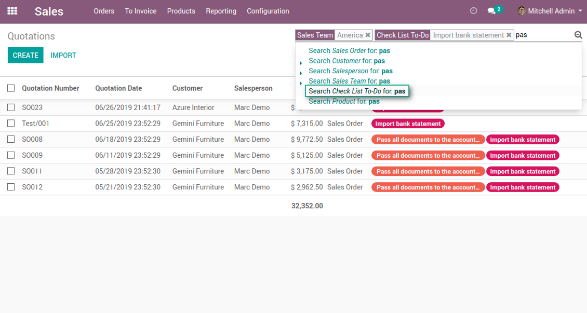Click the search input field containing pas

click(x=543, y=35)
